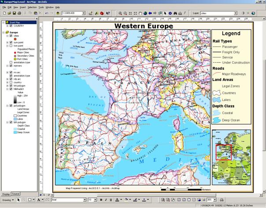The height and width of the screenshot is (208, 266).
Task: Open the Insert menu
Action: pos(22,7)
